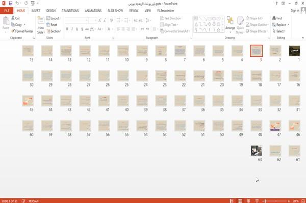Click spell check icon in status bar
Viewport: 306px width, 203px height.
click(x=23, y=201)
